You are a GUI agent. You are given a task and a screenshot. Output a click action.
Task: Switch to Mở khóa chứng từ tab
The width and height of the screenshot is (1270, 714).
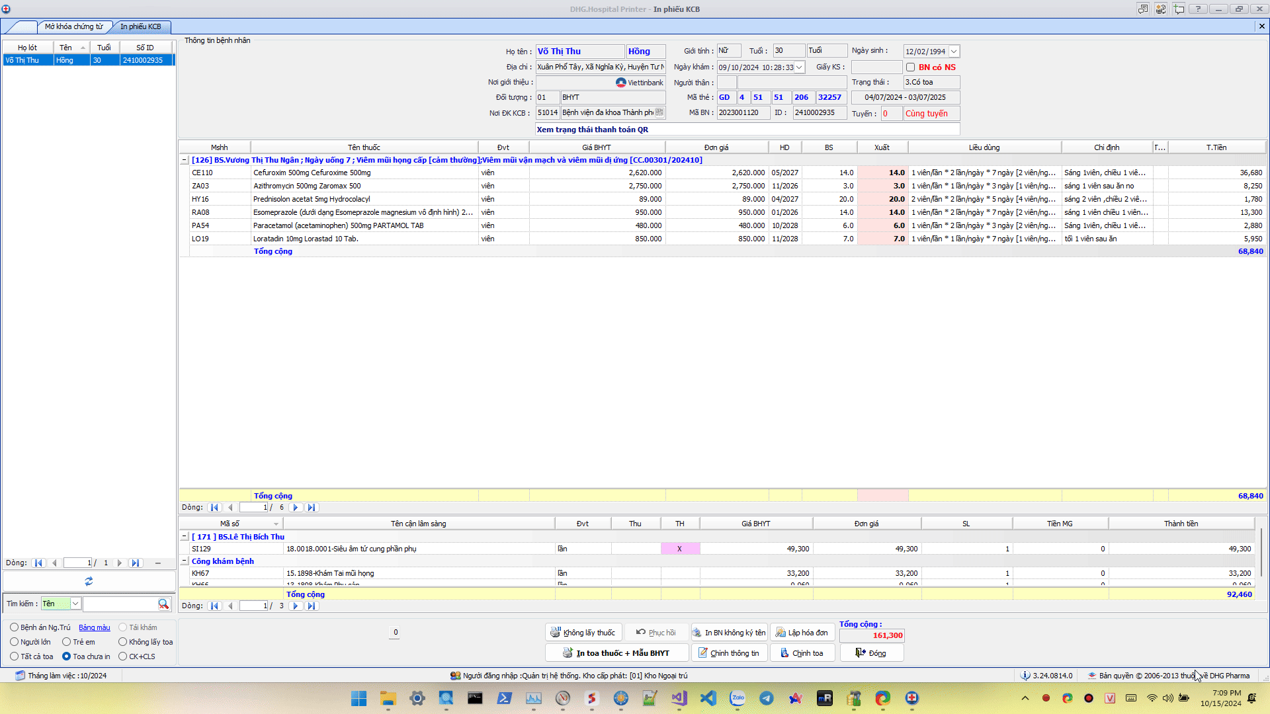tap(73, 26)
